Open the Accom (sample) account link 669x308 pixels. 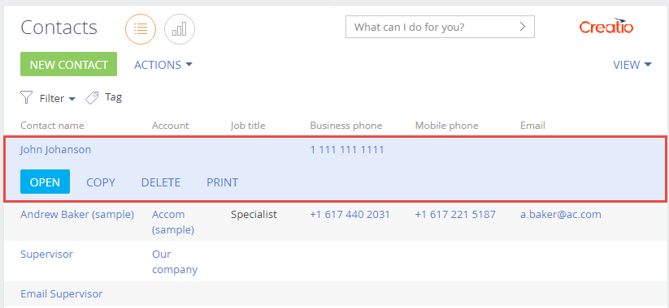[x=173, y=222]
